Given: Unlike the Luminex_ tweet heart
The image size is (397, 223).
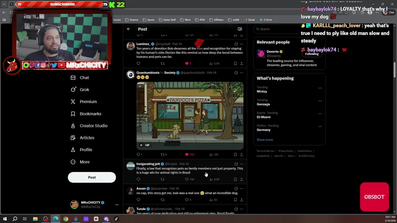Looking at the screenshot, I should point(187,63).
